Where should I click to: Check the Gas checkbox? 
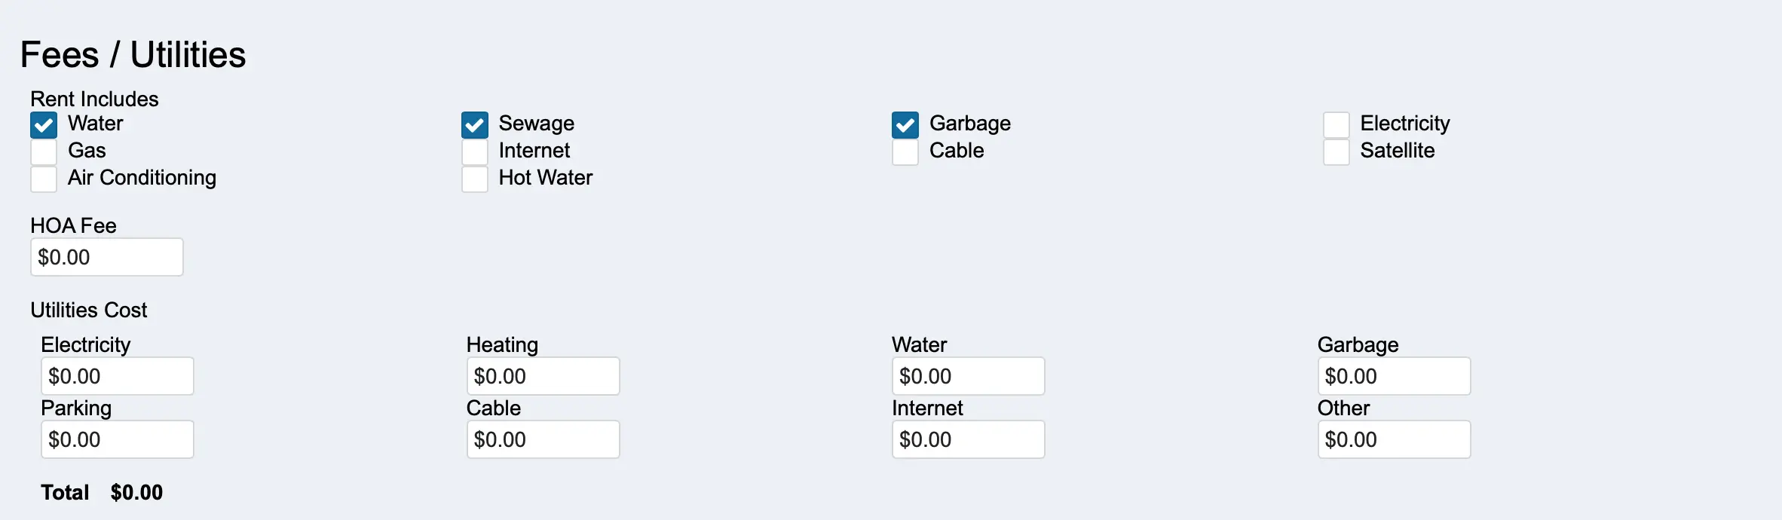[x=44, y=152]
